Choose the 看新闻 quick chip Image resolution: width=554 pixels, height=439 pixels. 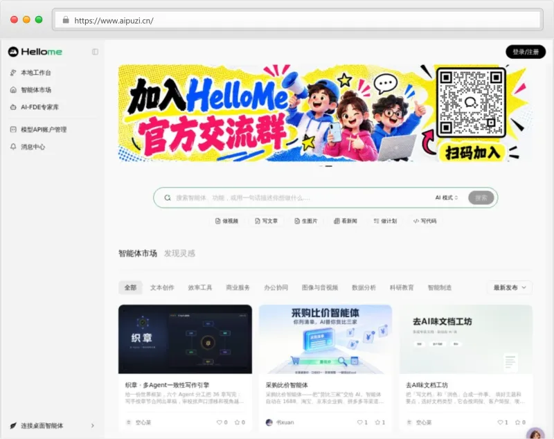(x=346, y=221)
